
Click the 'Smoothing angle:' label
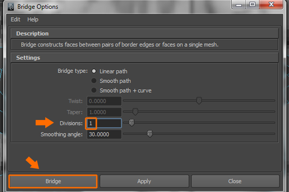coord(62,134)
